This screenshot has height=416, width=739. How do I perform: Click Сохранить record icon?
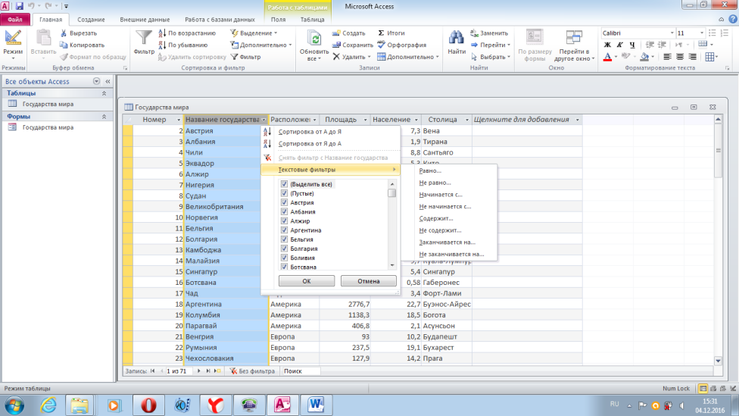[336, 45]
